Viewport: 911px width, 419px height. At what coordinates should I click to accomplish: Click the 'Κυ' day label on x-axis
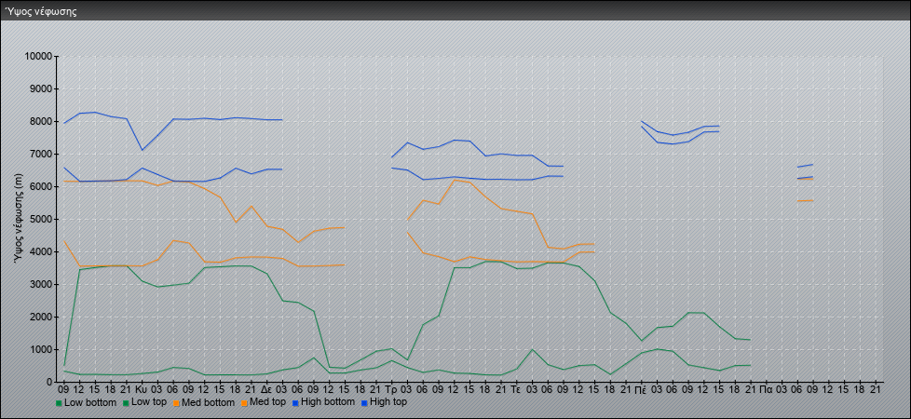(142, 389)
